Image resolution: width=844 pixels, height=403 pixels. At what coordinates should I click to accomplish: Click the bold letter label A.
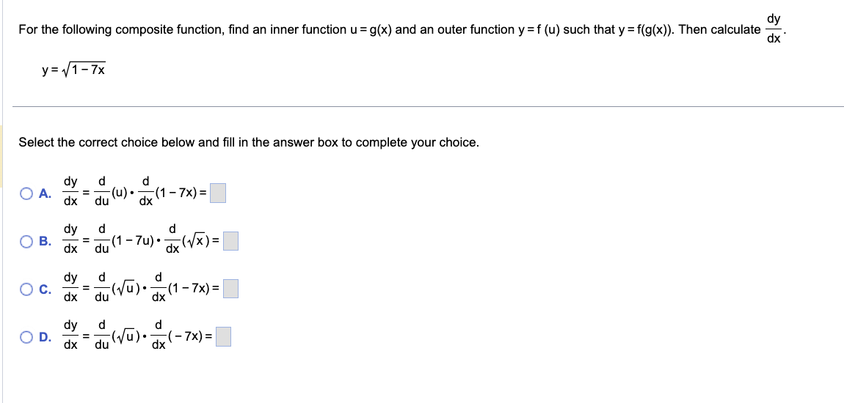(46, 194)
